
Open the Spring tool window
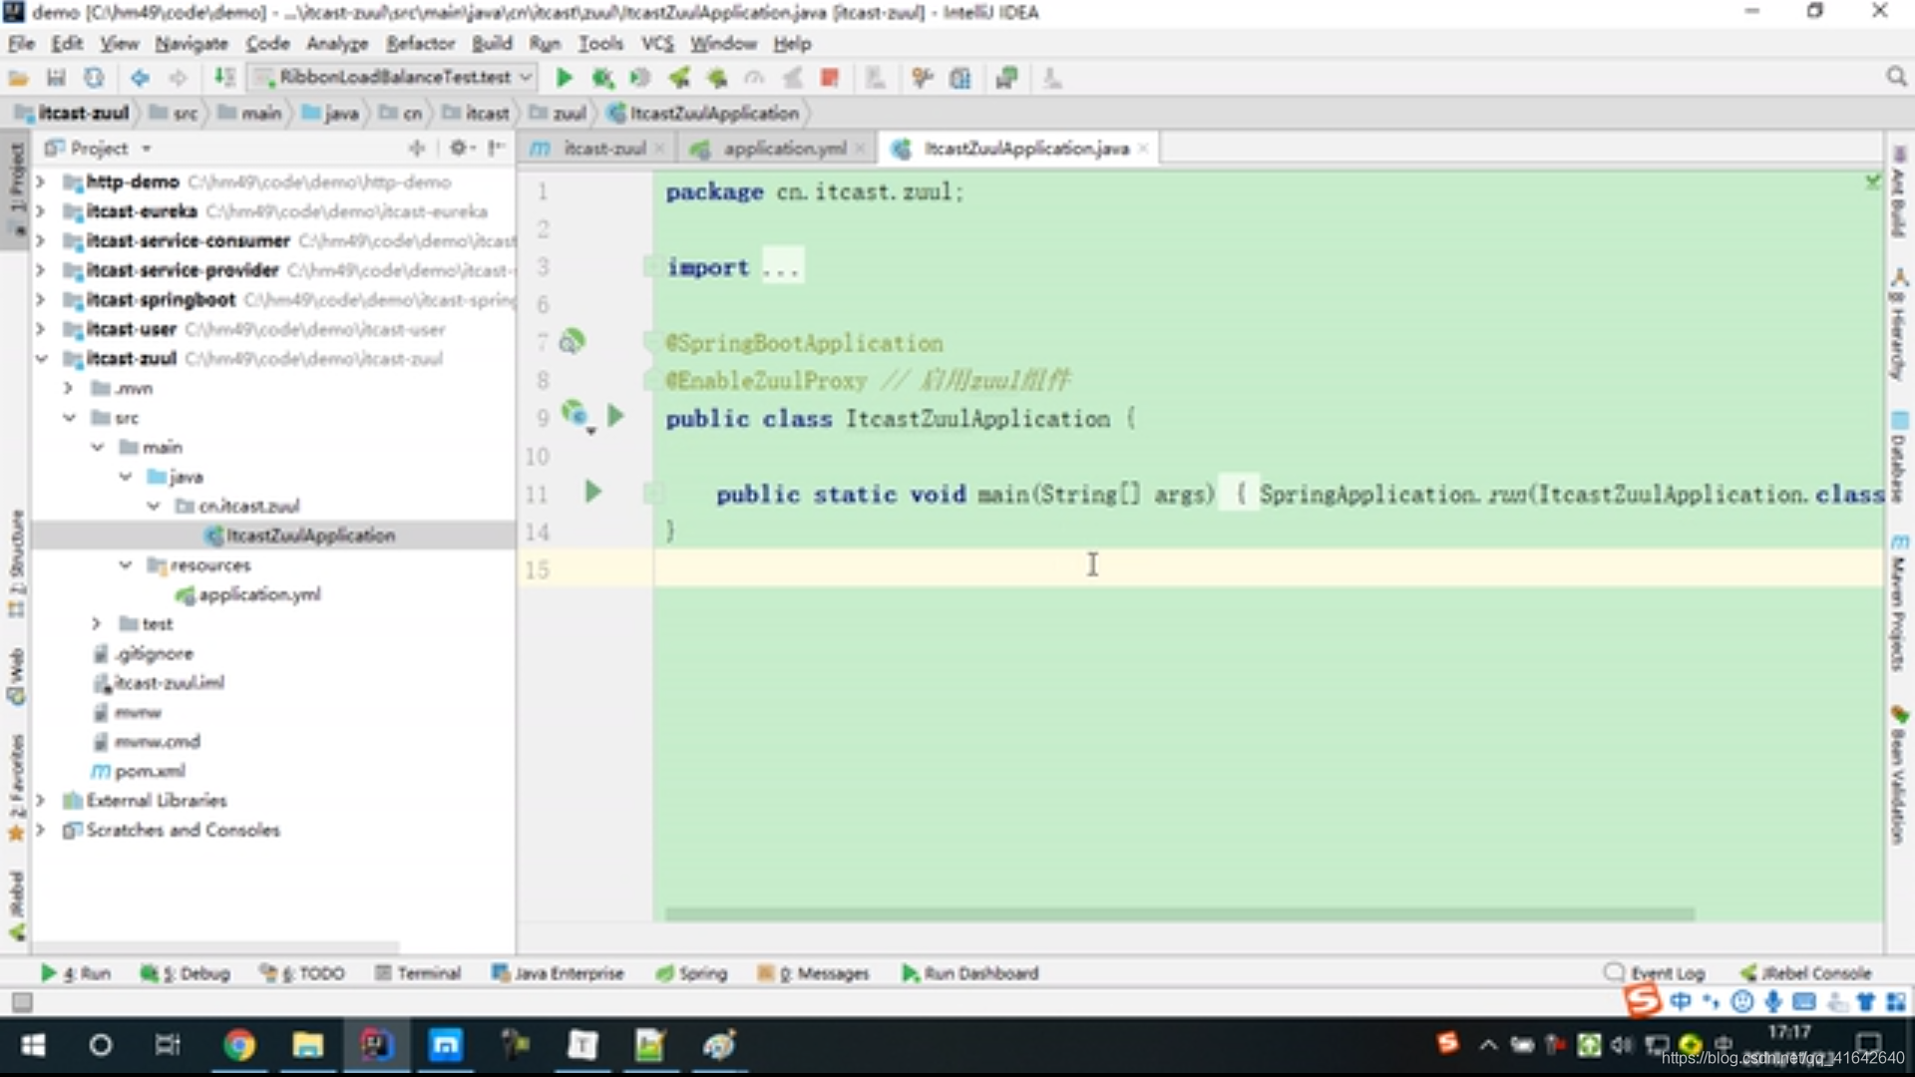(x=691, y=972)
